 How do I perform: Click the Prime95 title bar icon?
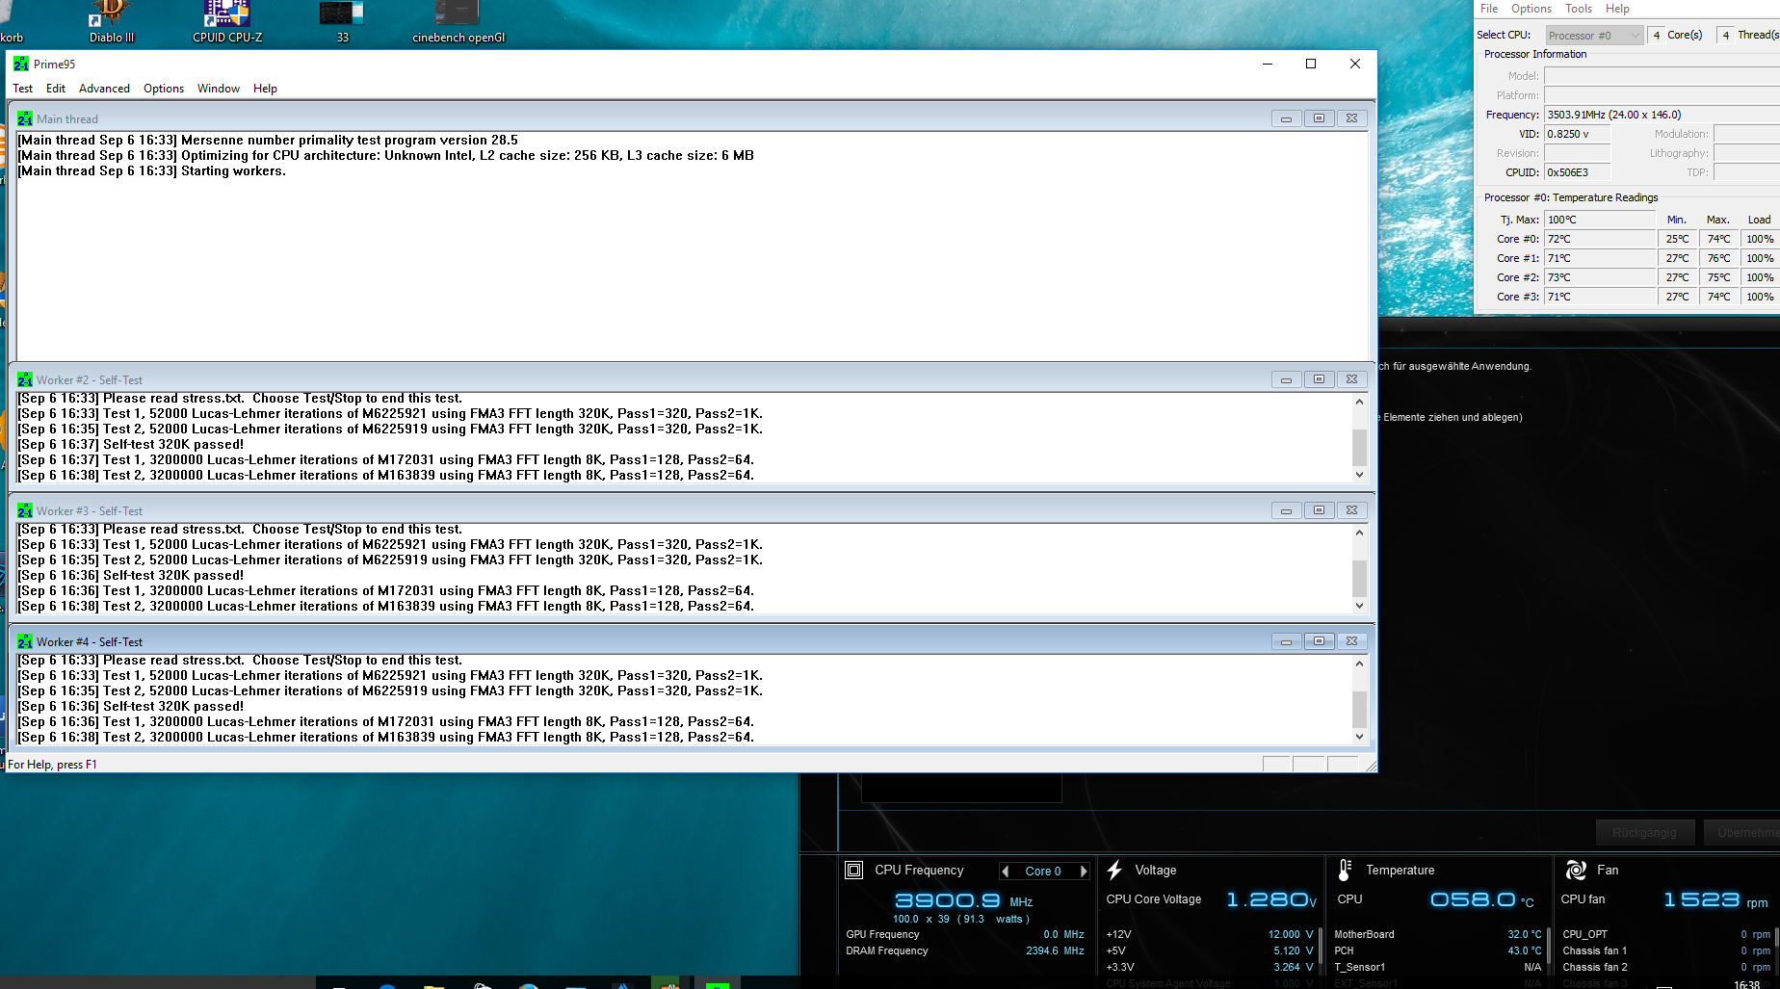tap(21, 64)
